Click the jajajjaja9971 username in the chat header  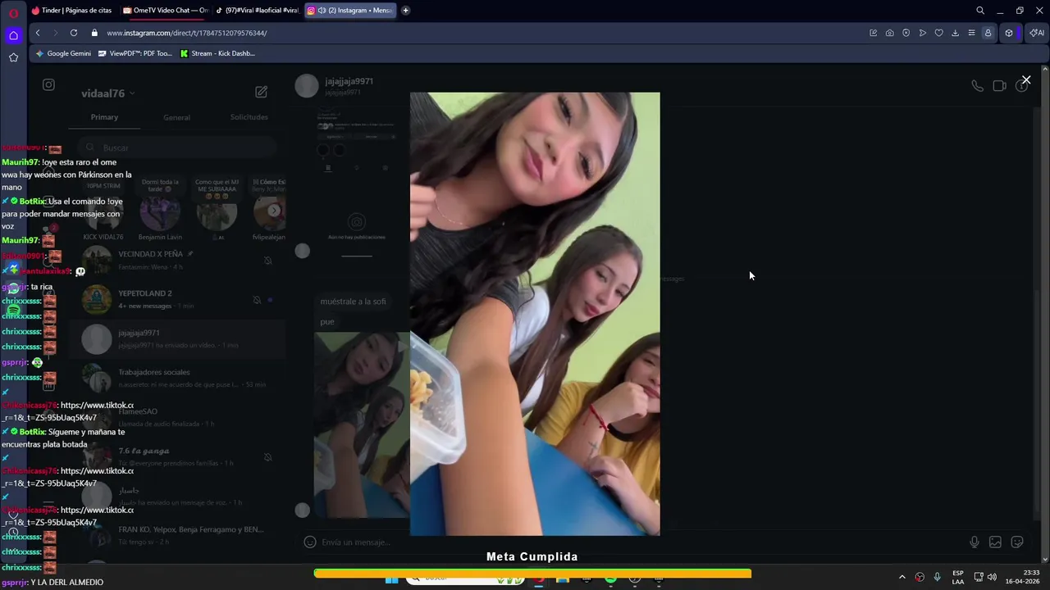click(x=349, y=81)
